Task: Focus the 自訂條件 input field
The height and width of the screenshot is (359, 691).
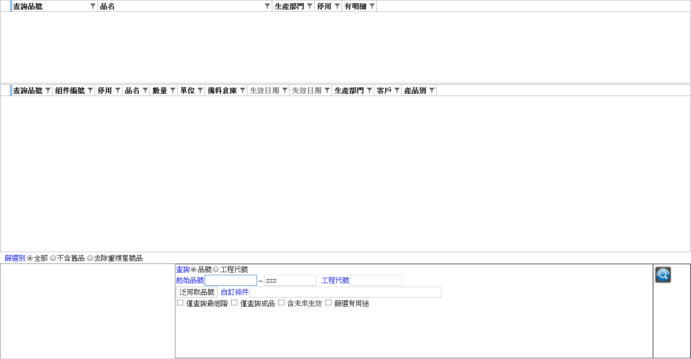Action: [x=345, y=292]
